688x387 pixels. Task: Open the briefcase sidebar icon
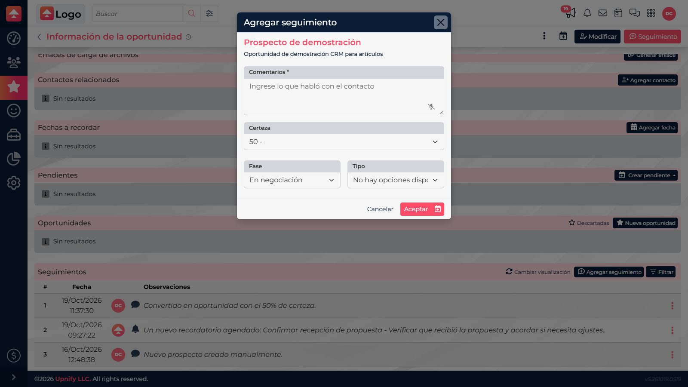[x=14, y=135]
